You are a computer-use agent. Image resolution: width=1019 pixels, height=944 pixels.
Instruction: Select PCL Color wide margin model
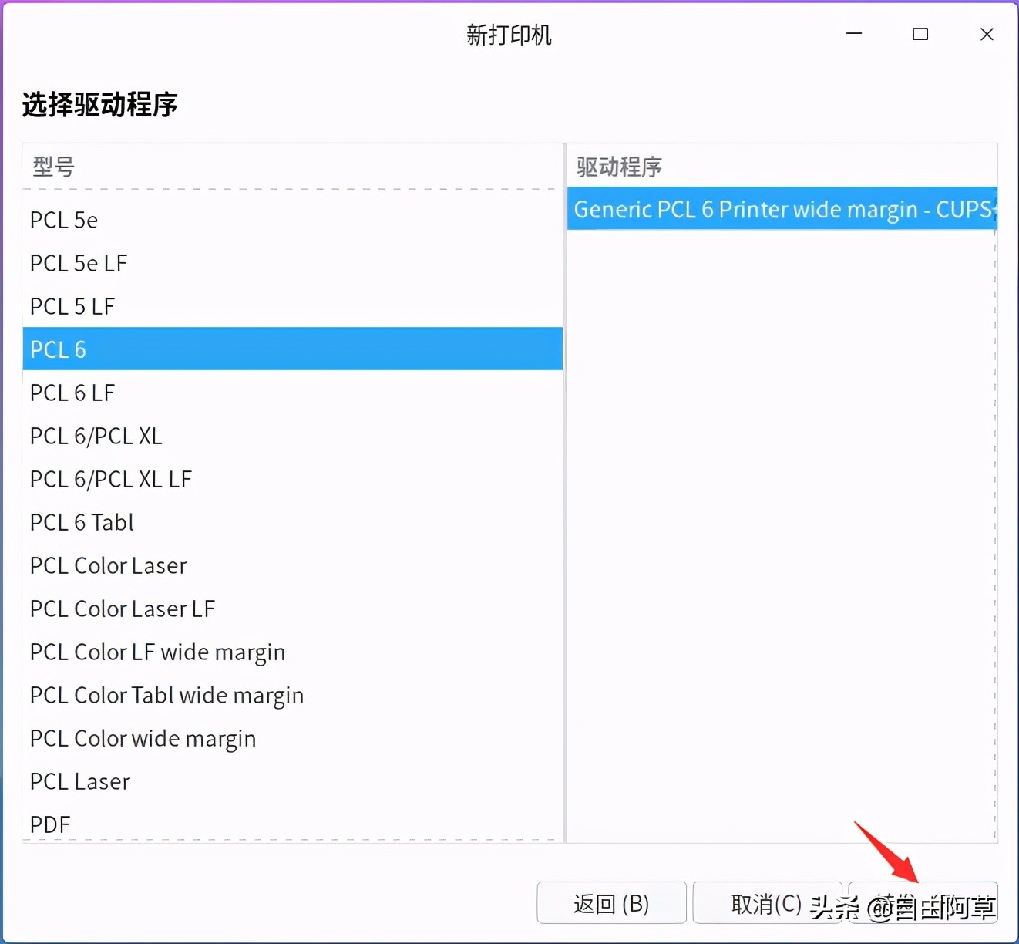pyautogui.click(x=143, y=738)
